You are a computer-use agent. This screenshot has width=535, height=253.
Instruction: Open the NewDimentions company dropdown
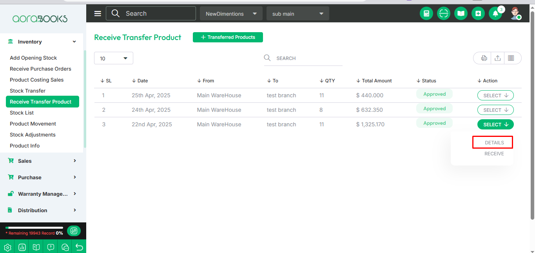(231, 14)
